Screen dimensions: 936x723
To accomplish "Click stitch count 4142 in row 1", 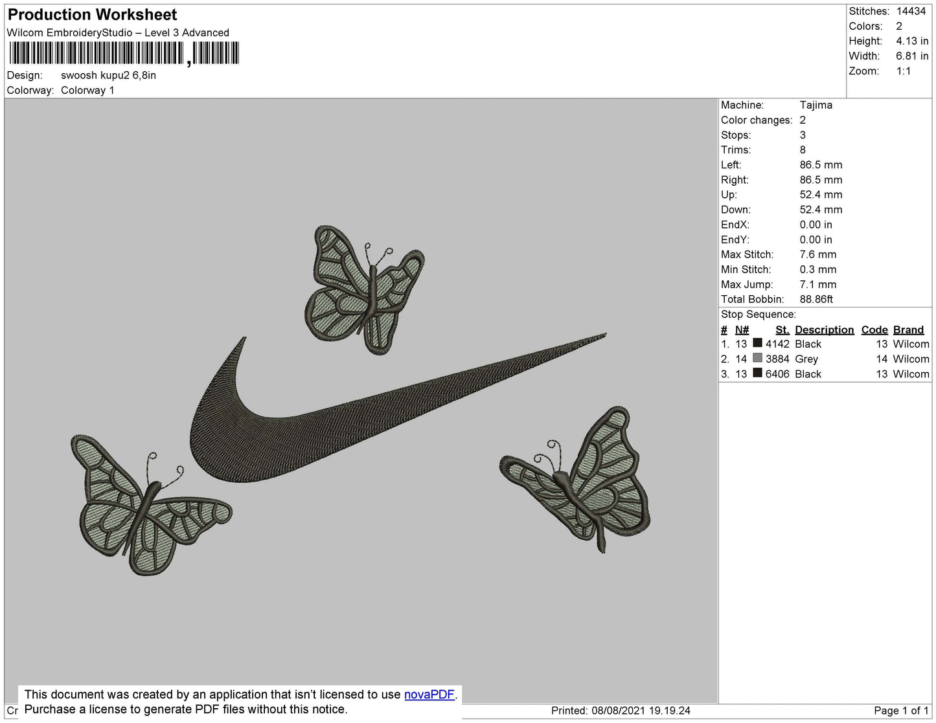I will [777, 344].
